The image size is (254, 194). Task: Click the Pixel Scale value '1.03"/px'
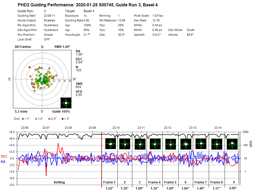158,16
